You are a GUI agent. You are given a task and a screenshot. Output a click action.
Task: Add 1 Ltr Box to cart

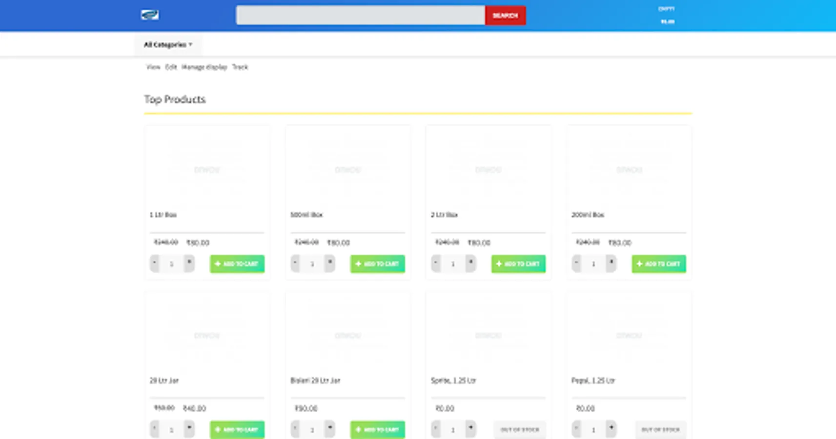[x=237, y=264]
